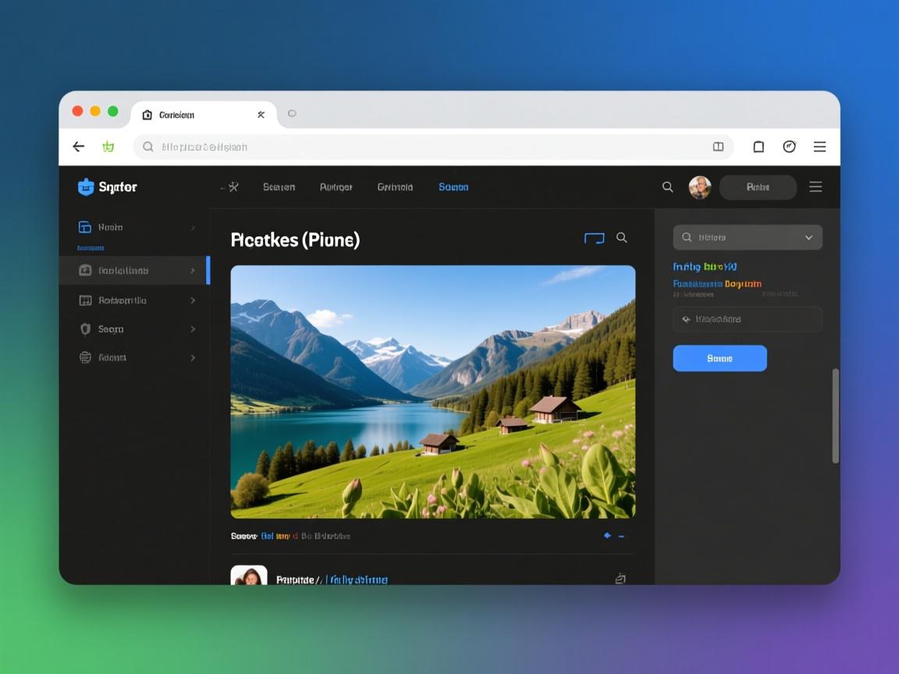The height and width of the screenshot is (674, 899).
Task: Expand the first sidebar item chevron
Action: coord(193,228)
